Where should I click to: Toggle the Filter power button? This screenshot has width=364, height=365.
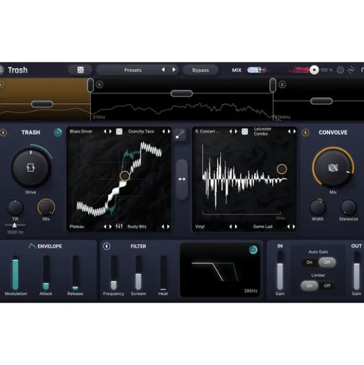pyautogui.click(x=107, y=246)
